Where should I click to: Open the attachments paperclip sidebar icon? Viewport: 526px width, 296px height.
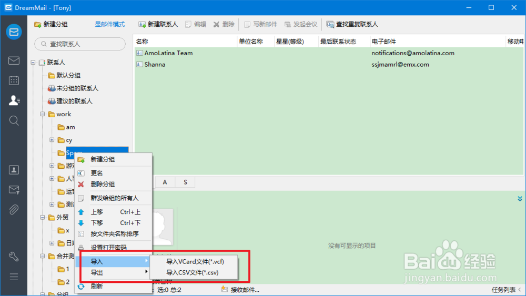coord(14,209)
